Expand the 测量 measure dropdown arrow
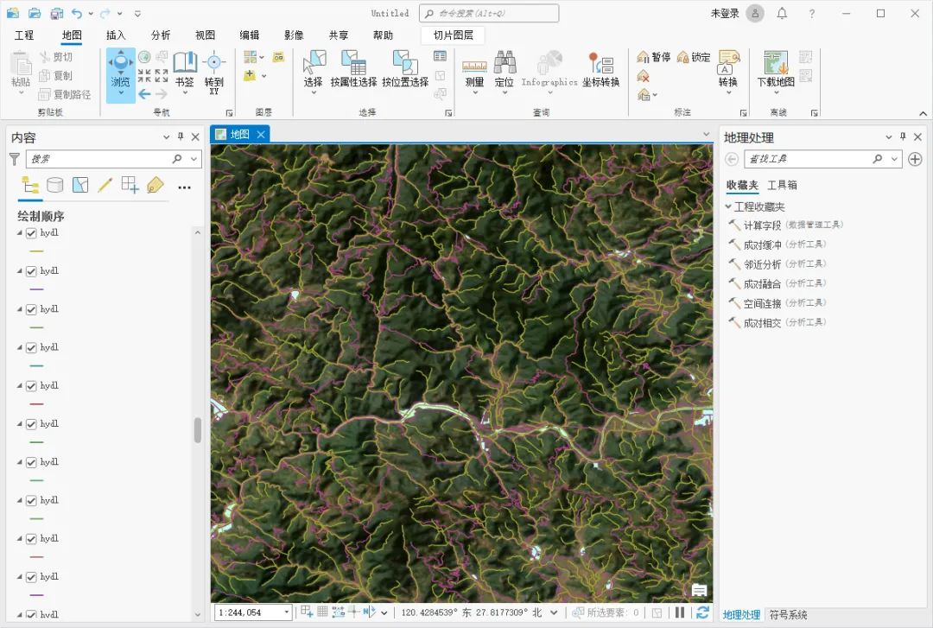The width and height of the screenshot is (933, 628). coord(475,92)
